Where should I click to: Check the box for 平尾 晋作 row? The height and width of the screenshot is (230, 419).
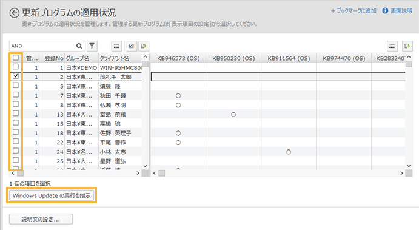tap(16, 141)
